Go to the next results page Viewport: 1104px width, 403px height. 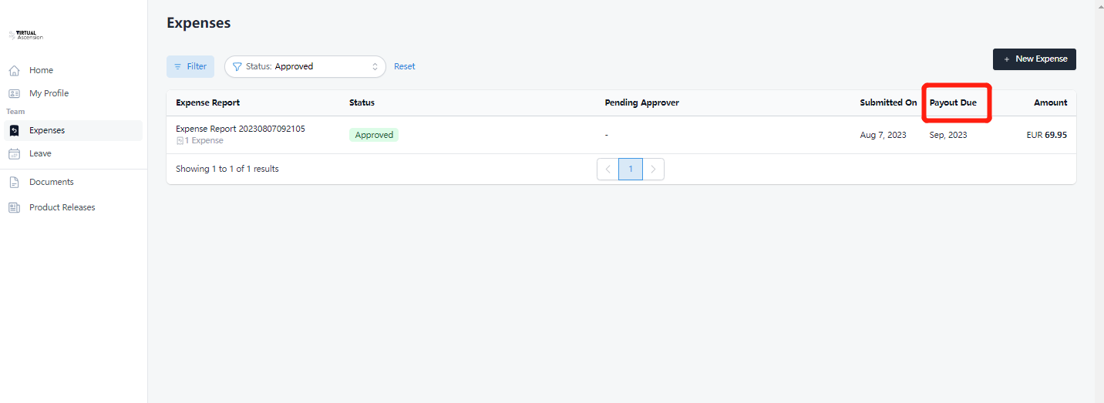pyautogui.click(x=653, y=170)
